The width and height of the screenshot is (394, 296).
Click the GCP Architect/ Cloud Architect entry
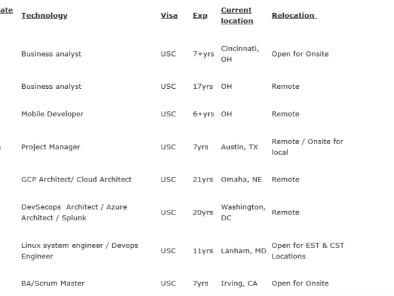(x=76, y=180)
